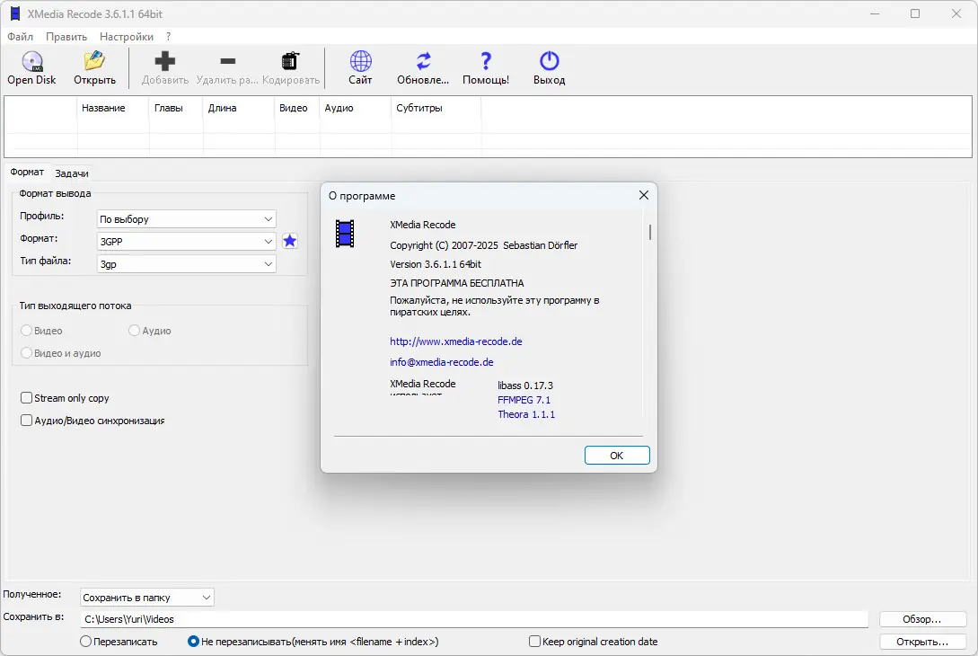Viewport: 978px width, 656px height.
Task: Click the bottom Открыть... button
Action: pos(922,642)
